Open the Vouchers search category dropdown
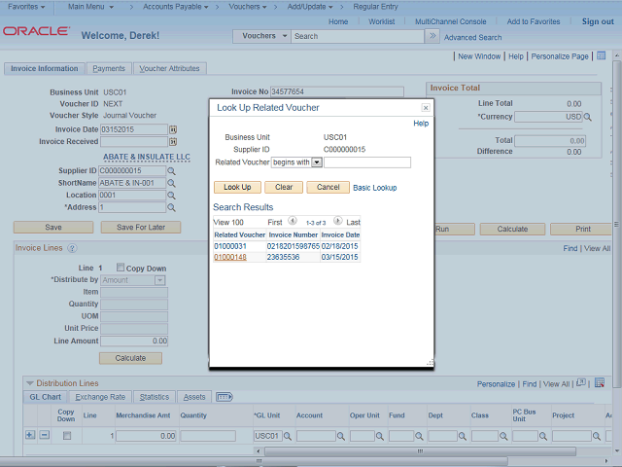This screenshot has width=622, height=467. click(261, 36)
